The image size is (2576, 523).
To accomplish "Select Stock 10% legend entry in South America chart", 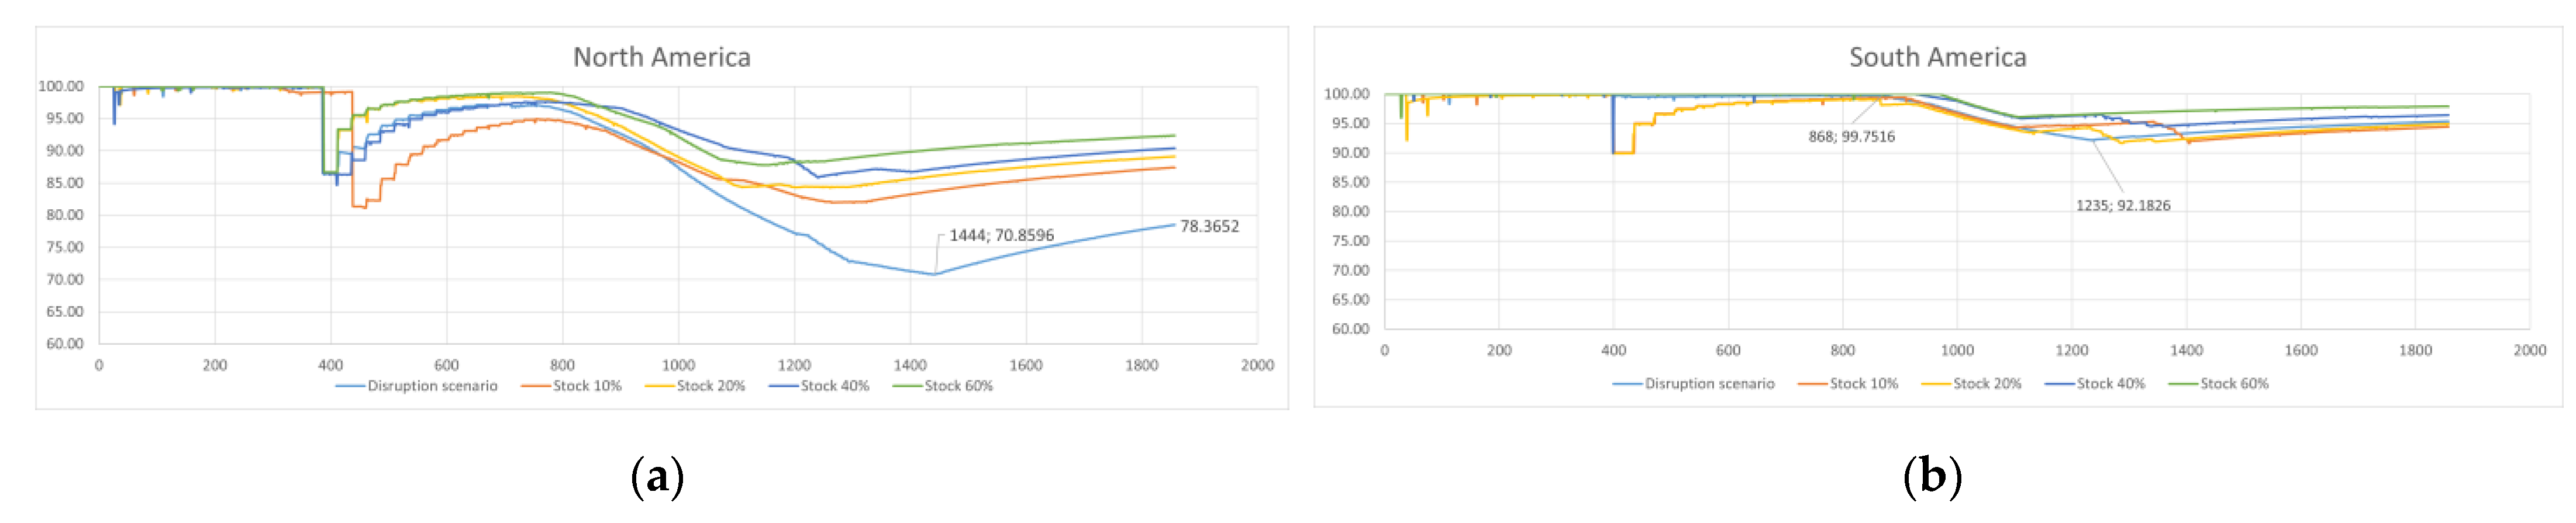I will click(1848, 384).
